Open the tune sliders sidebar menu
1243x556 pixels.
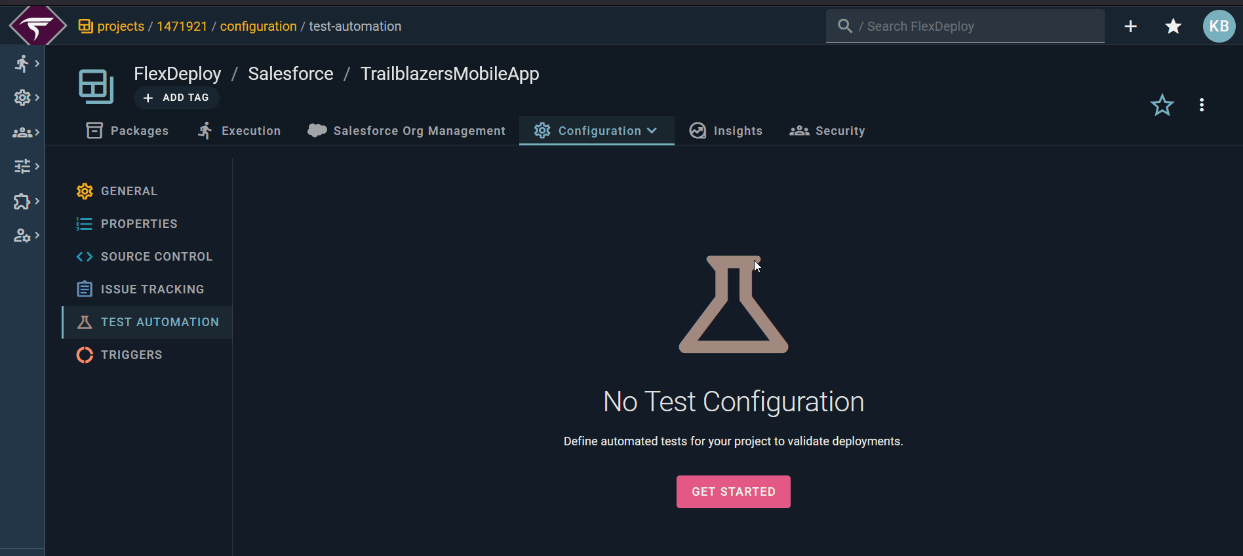coord(26,166)
